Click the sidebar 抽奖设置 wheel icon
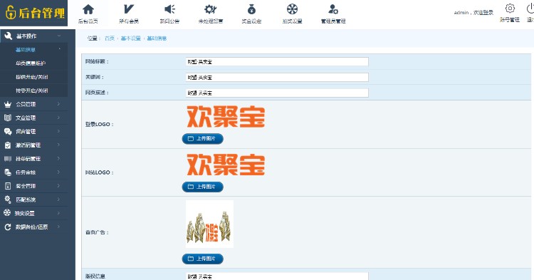The image size is (534, 280). point(7,213)
